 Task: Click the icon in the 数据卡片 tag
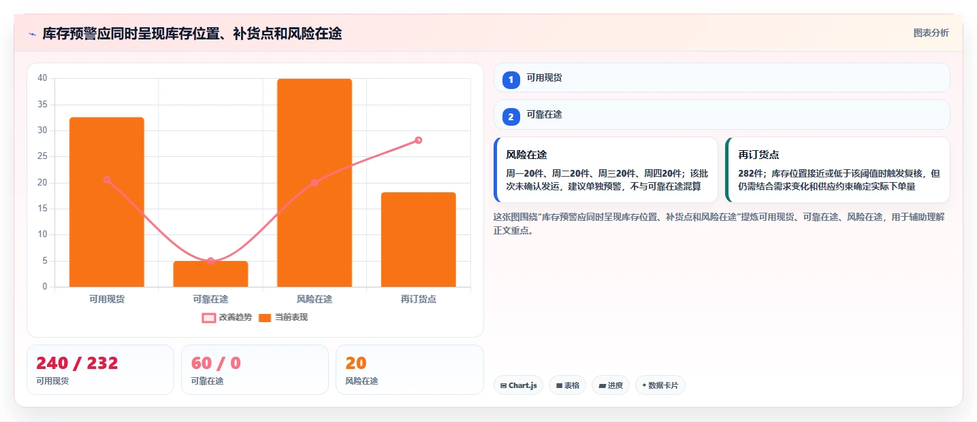[644, 386]
